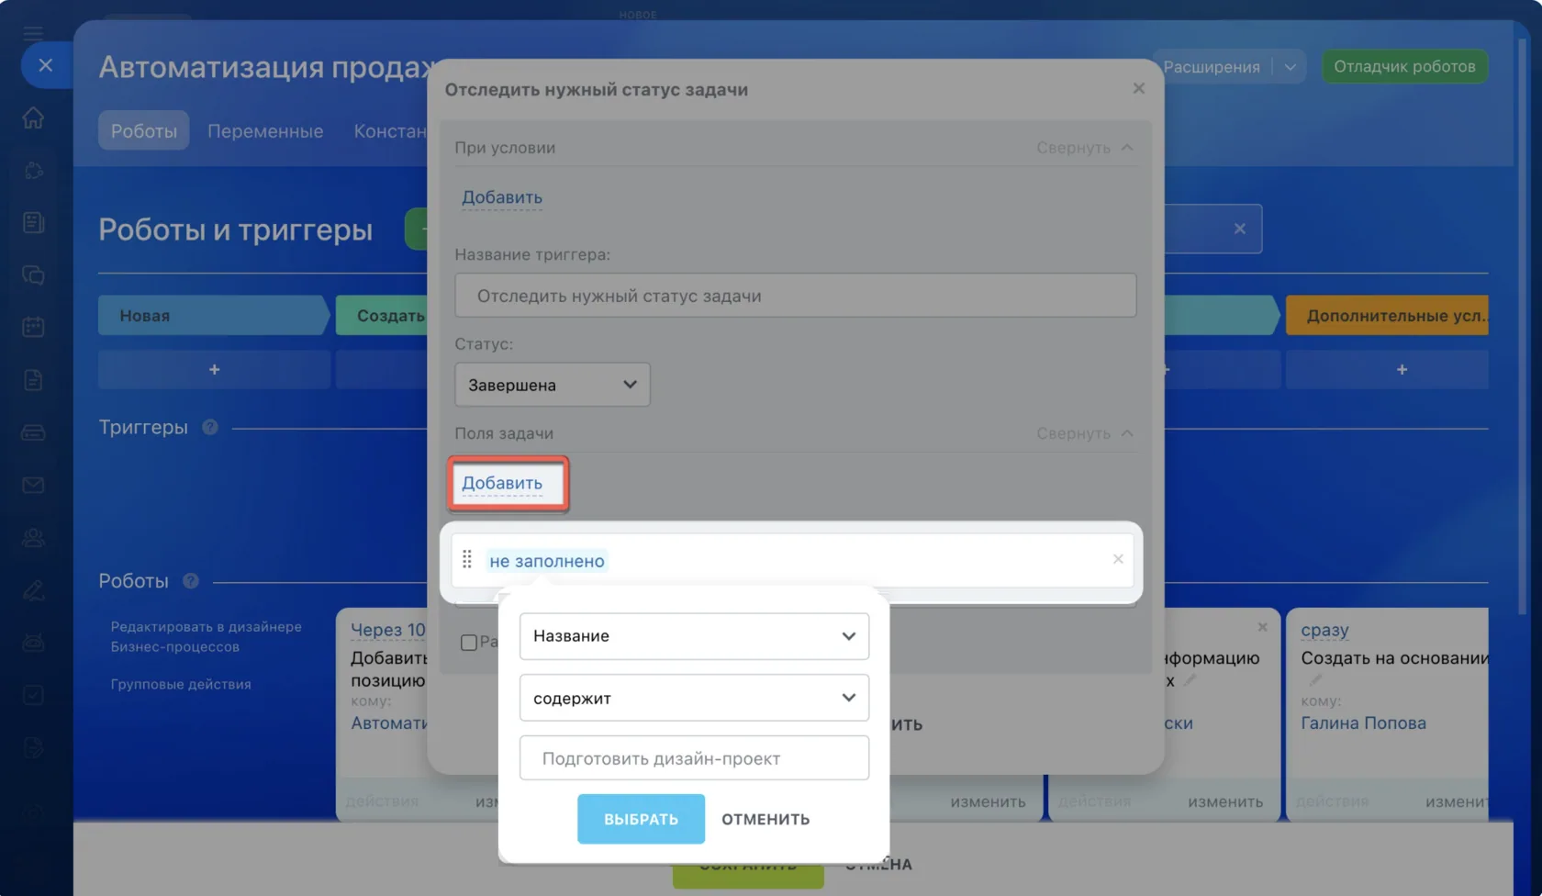Open the mail envelope icon in sidebar
The image size is (1542, 896).
pos(33,485)
